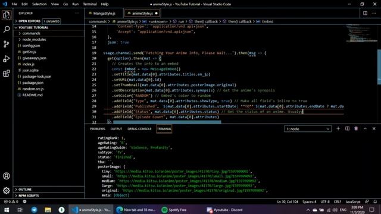Viewport: 381px width, 214px height.
Task: Open the Search view icon
Action: tap(7, 29)
